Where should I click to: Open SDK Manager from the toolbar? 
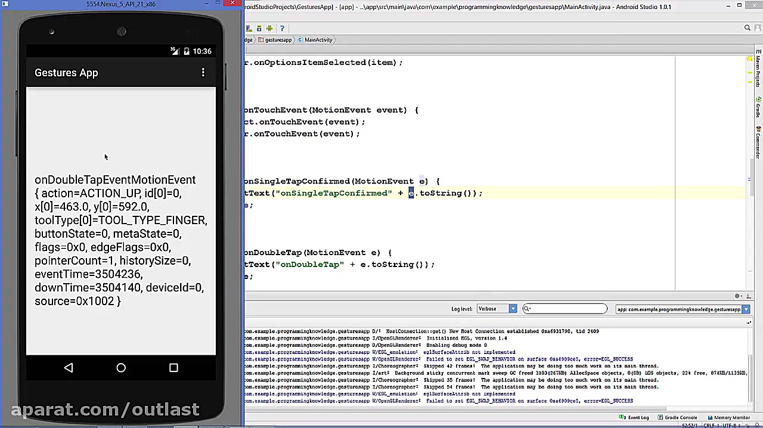(259, 28)
